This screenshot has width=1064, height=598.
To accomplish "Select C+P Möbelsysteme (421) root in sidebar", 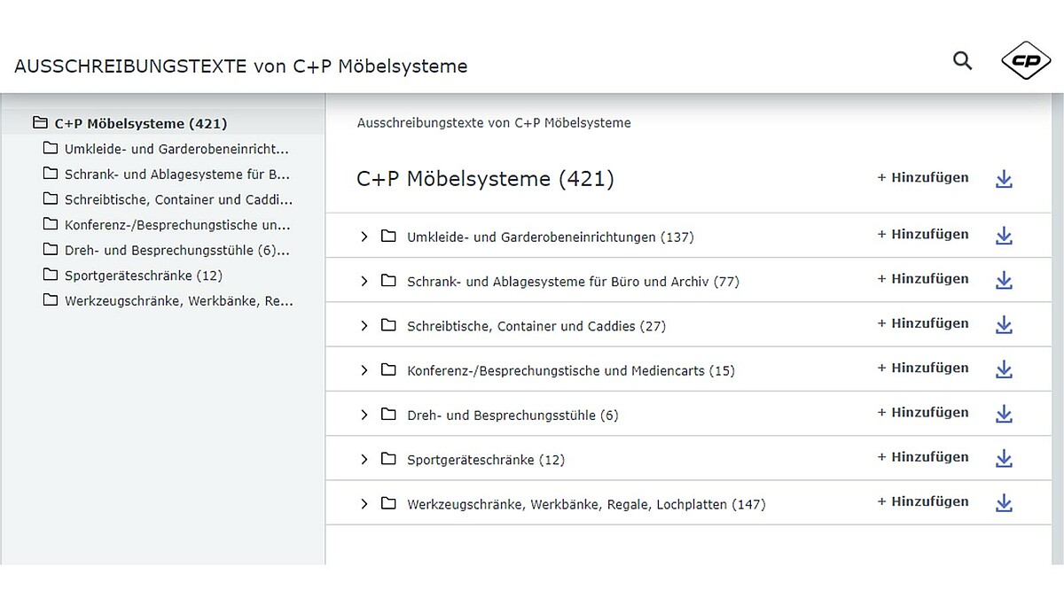I will click(140, 123).
